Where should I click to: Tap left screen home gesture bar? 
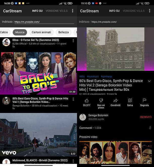point(38,165)
